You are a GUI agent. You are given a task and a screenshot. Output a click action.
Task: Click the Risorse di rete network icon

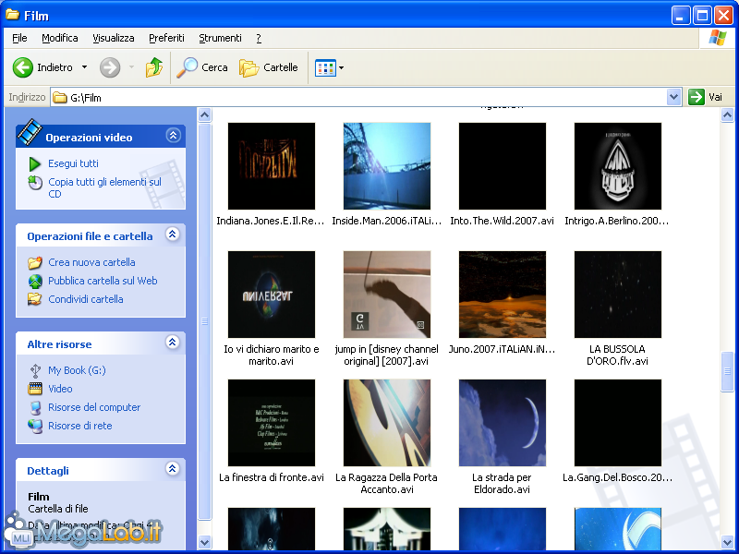tap(35, 426)
